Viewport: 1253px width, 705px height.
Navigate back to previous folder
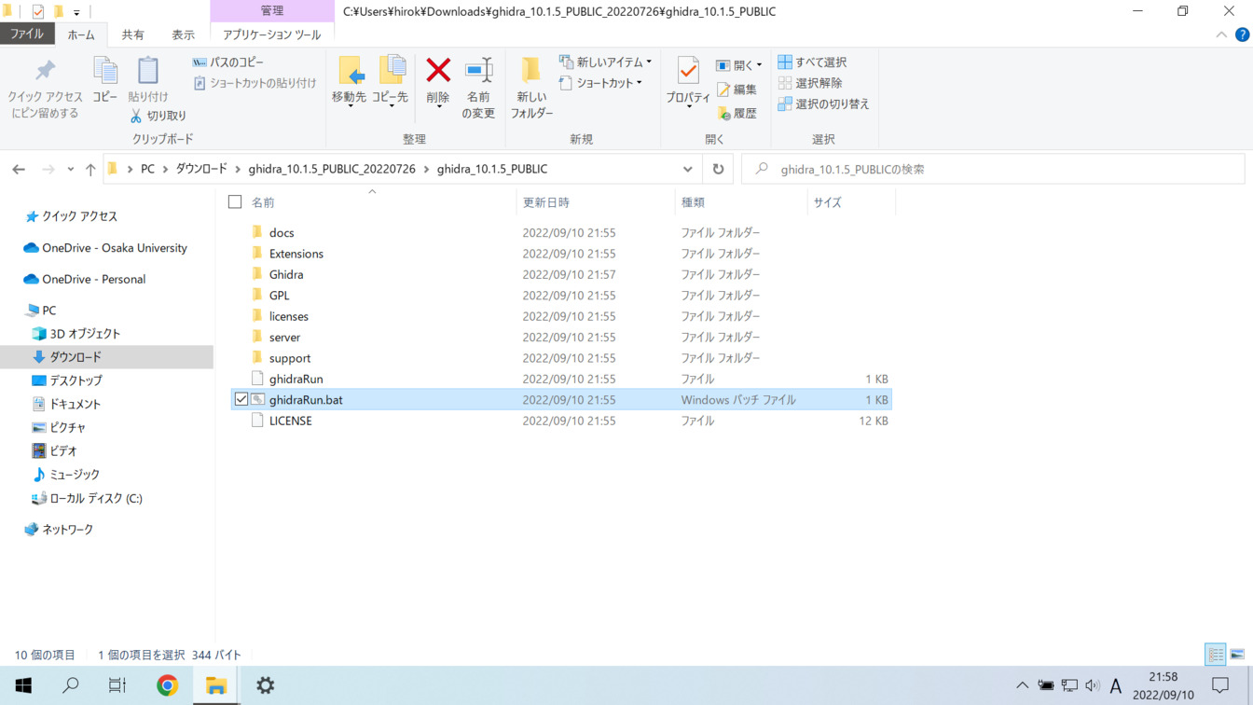[19, 169]
